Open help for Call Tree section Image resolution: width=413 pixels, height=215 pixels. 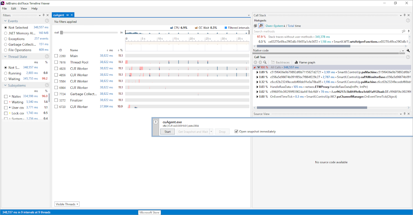tap(408, 57)
